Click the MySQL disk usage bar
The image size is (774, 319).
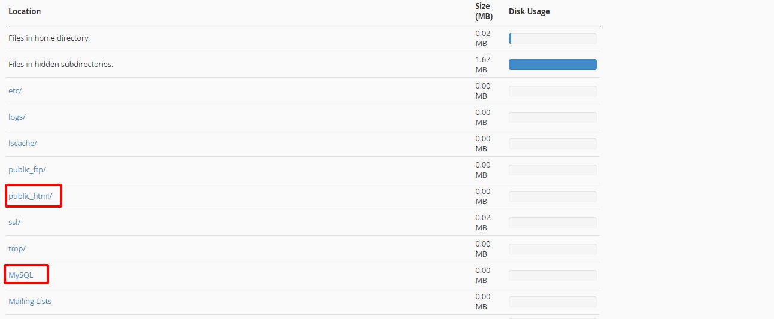[553, 275]
